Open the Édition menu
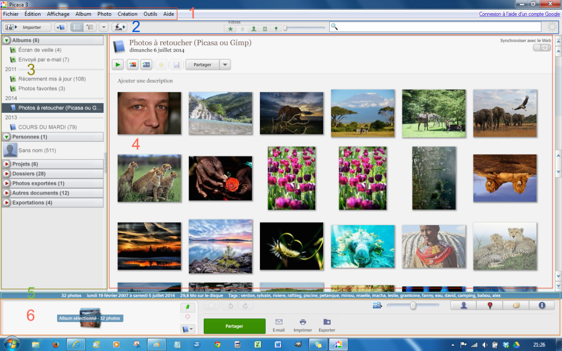The height and width of the screenshot is (351, 562). 33,14
